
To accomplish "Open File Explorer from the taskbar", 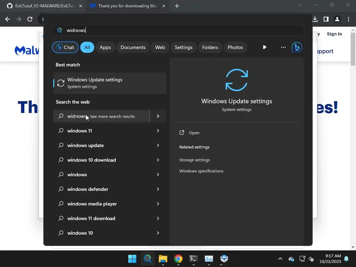I will pos(163,259).
